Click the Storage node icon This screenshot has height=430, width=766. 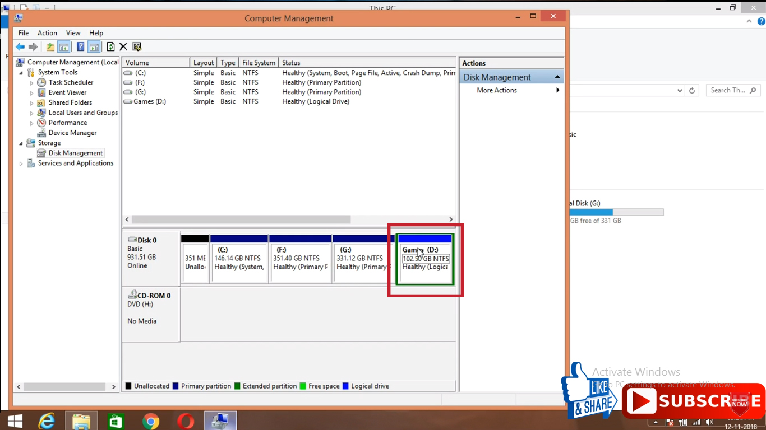point(31,143)
